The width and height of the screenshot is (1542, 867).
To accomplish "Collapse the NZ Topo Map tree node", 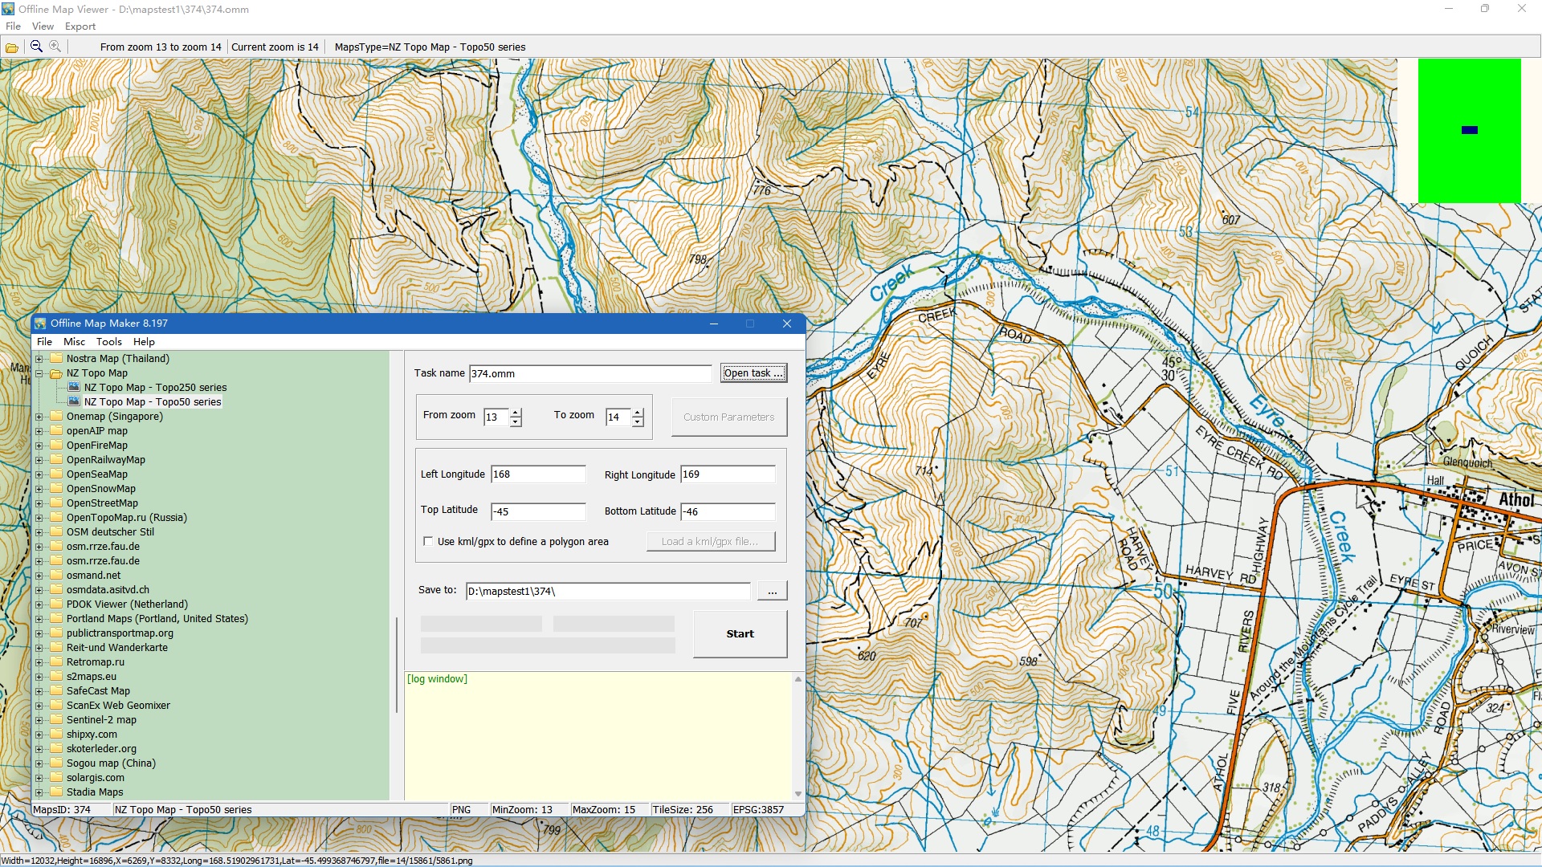I will click(x=39, y=373).
